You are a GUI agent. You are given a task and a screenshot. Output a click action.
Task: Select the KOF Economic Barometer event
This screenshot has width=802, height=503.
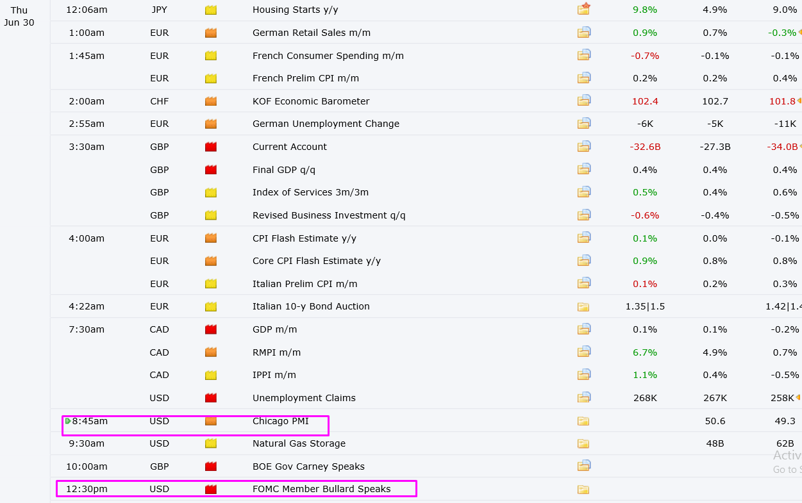pos(311,101)
